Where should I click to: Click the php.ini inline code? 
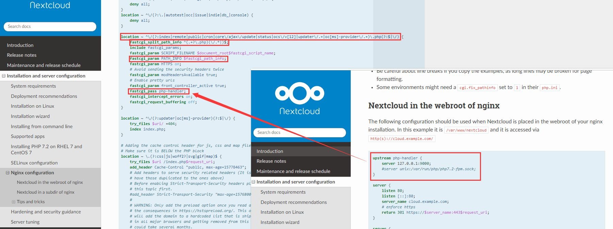549,88
